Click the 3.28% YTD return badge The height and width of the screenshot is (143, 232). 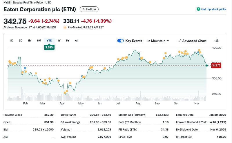click(x=49, y=47)
